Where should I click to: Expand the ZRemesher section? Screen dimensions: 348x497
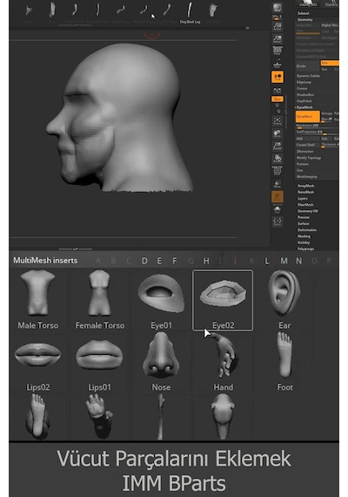click(x=305, y=152)
